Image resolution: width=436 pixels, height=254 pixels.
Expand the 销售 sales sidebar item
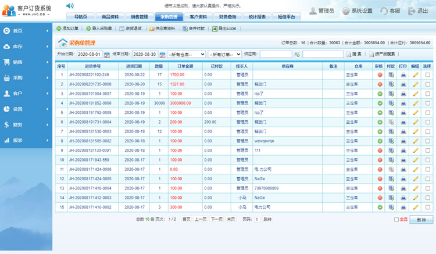[x=26, y=62]
